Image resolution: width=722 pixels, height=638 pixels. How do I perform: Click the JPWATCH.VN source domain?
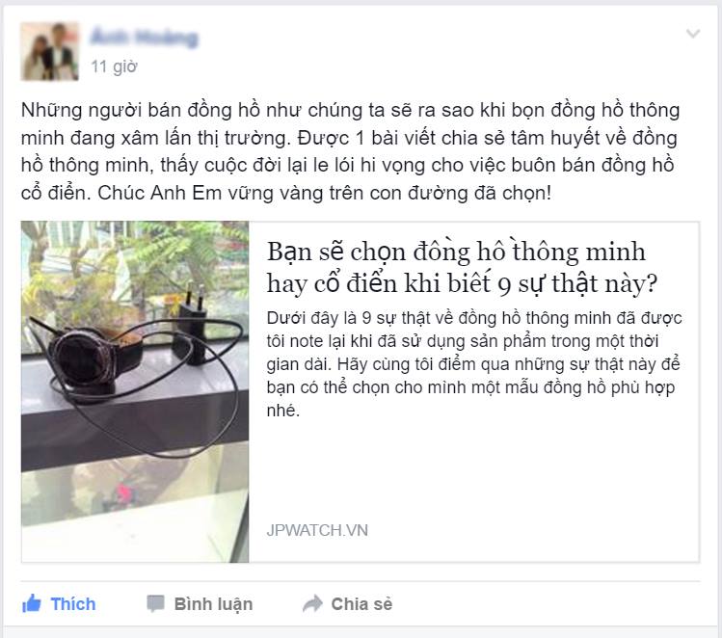(317, 530)
